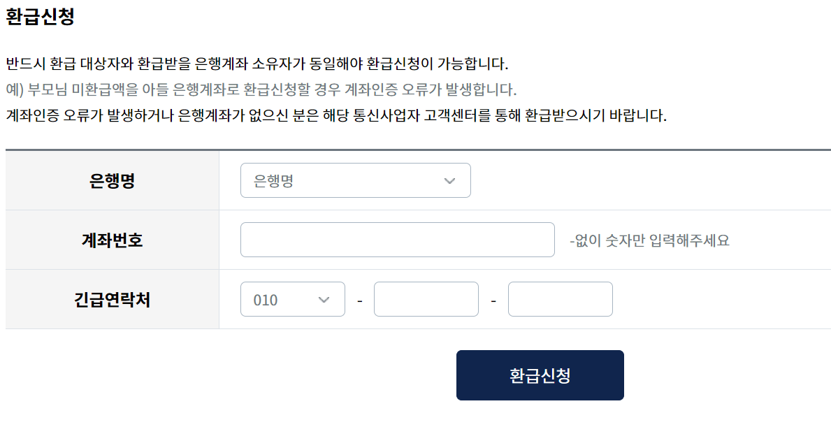Screen dimensions: 831x427
Task: Click the 긴급연락처 emergency contact label
Action: click(x=112, y=298)
